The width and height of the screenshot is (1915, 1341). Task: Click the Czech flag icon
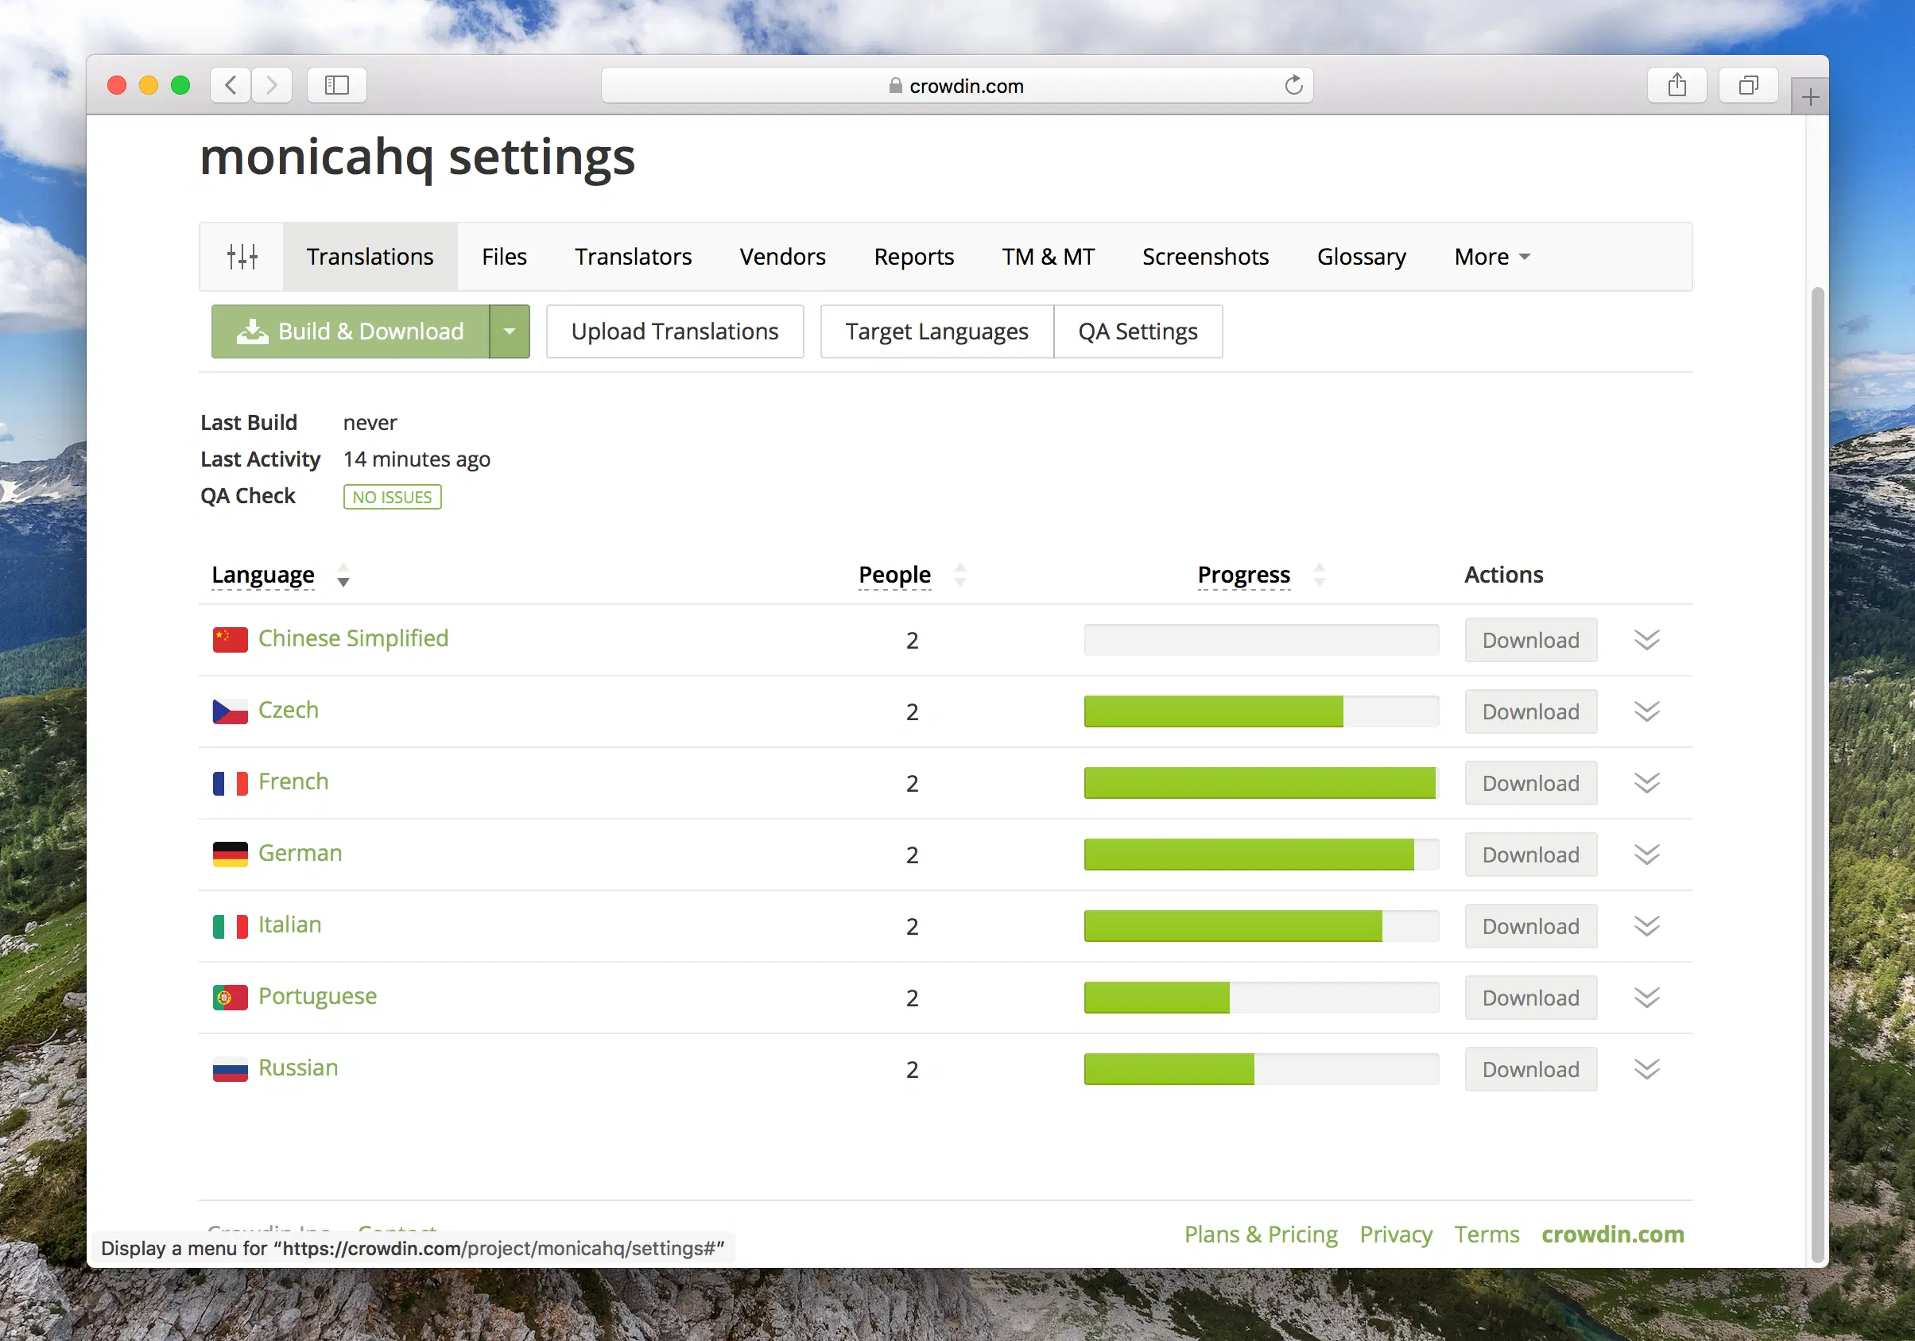click(x=231, y=711)
